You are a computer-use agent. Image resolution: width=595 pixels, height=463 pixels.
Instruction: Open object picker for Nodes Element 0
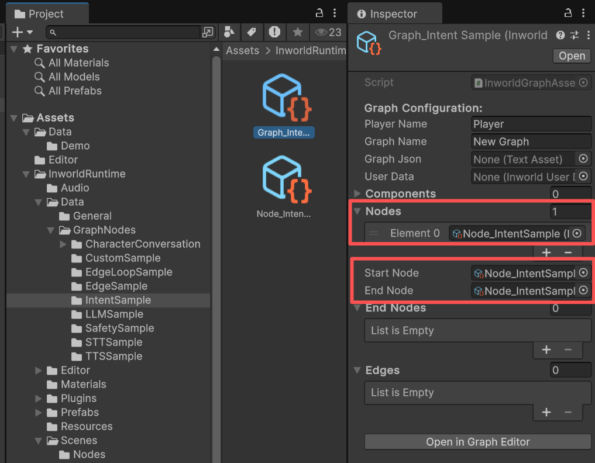click(x=577, y=233)
